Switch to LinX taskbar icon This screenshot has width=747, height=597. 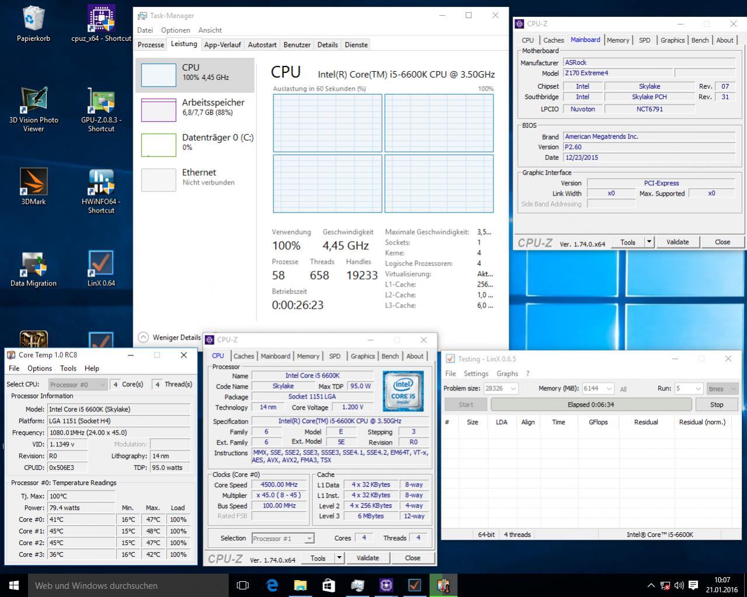(x=415, y=585)
